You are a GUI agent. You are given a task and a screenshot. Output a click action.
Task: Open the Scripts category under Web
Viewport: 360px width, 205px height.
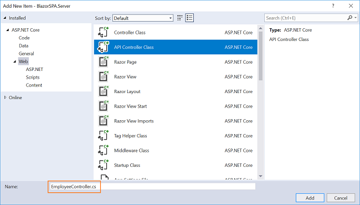coord(33,78)
